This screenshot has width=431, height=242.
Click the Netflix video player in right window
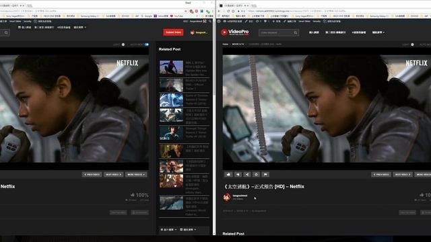pos(327,109)
